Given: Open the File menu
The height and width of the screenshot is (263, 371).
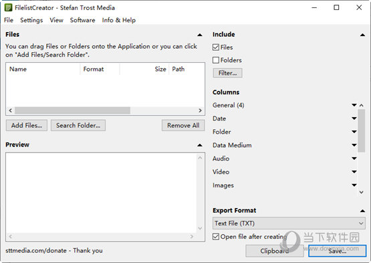Looking at the screenshot, I should (x=9, y=20).
